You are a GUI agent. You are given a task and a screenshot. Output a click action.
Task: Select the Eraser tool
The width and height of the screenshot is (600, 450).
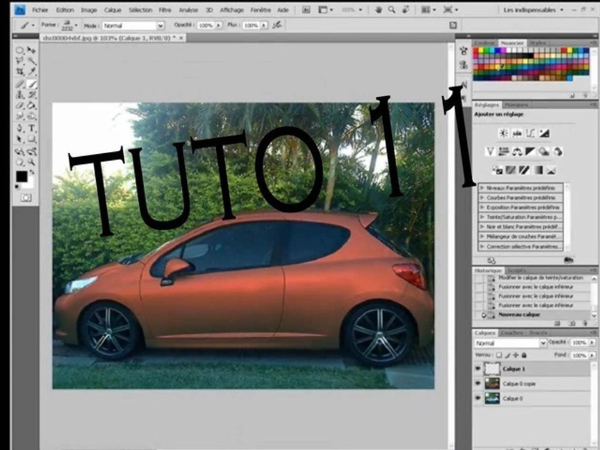(20, 105)
